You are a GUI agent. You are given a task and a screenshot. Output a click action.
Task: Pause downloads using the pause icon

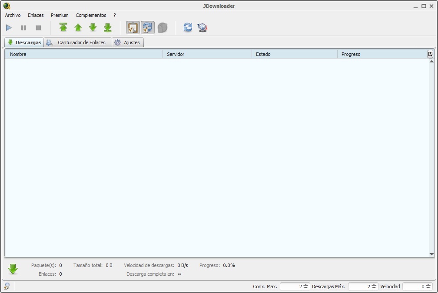[x=23, y=28]
